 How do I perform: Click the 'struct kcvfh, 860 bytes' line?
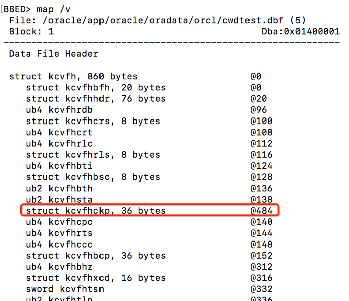[x=73, y=77]
